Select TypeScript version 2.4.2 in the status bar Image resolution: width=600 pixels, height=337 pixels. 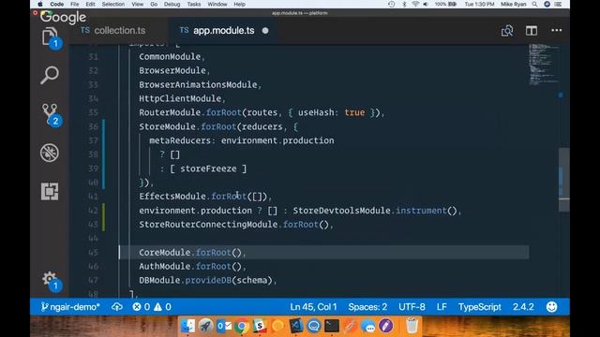[x=523, y=307]
